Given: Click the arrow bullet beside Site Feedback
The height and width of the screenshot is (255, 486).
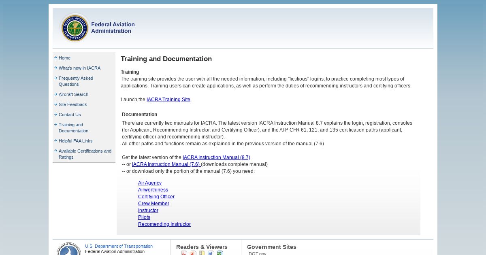Looking at the screenshot, I should point(55,104).
